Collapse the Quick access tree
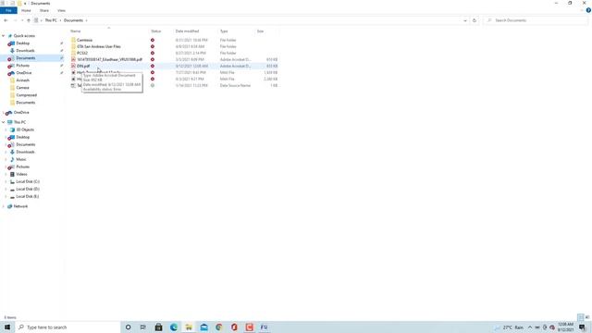592x333 pixels. point(4,36)
